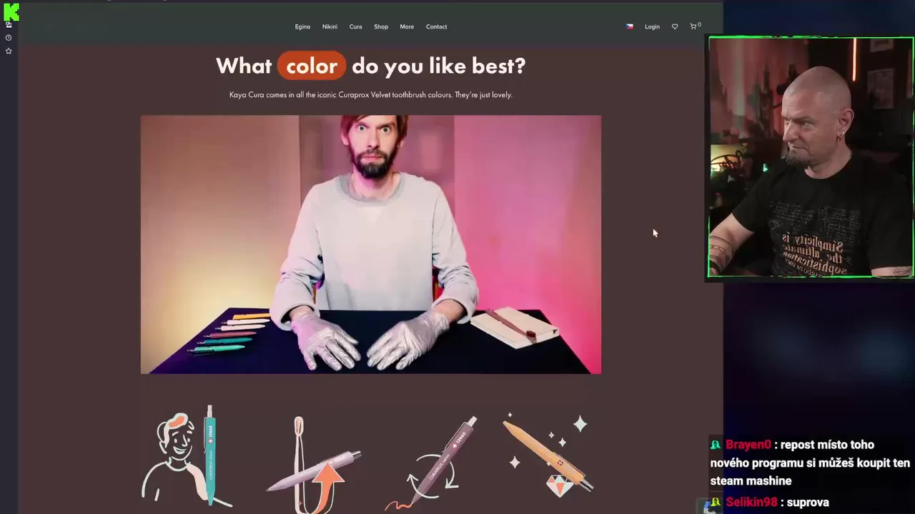Viewport: 915px width, 514px height.
Task: Click the green badge beside Brayen0
Action: coord(716,445)
